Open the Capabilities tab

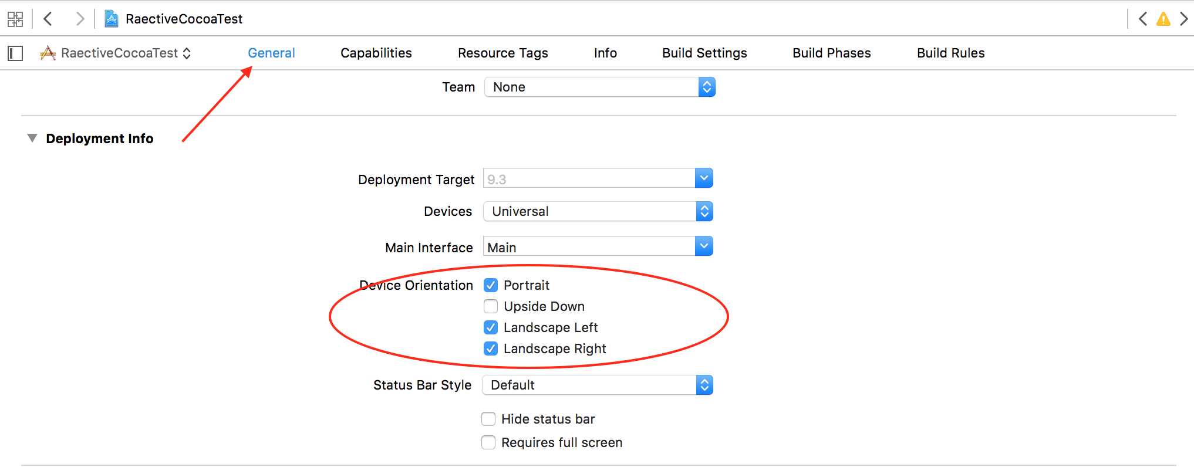click(x=376, y=53)
